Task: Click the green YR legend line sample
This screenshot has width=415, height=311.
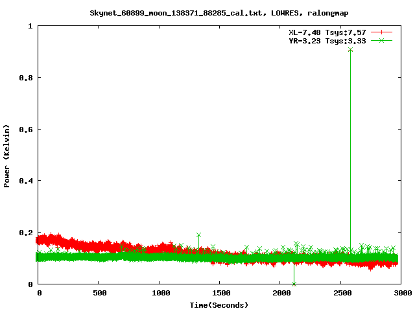Action: 381,40
